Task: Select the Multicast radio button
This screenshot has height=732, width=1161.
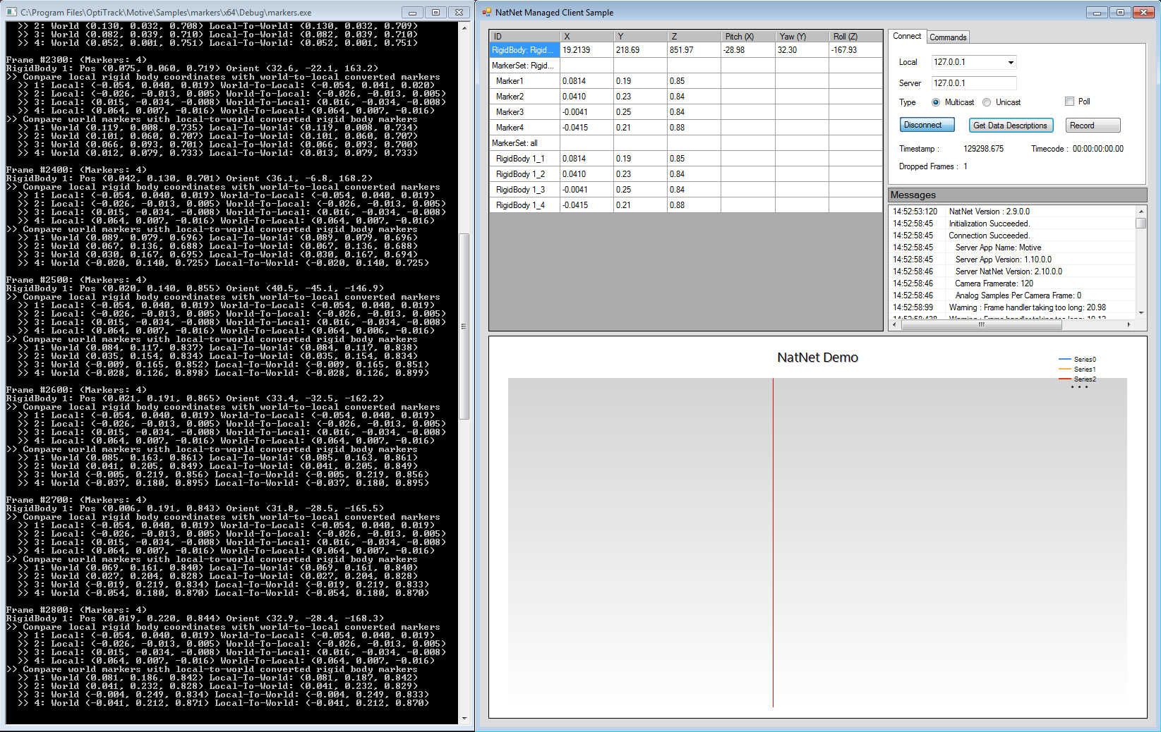Action: tap(936, 102)
